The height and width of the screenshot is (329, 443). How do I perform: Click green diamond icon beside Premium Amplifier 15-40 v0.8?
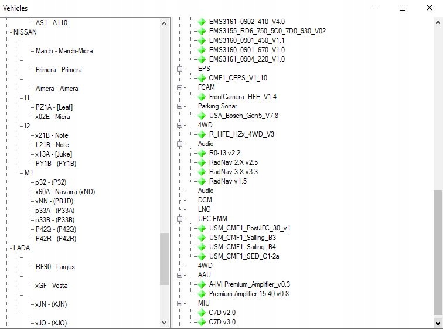(202, 294)
